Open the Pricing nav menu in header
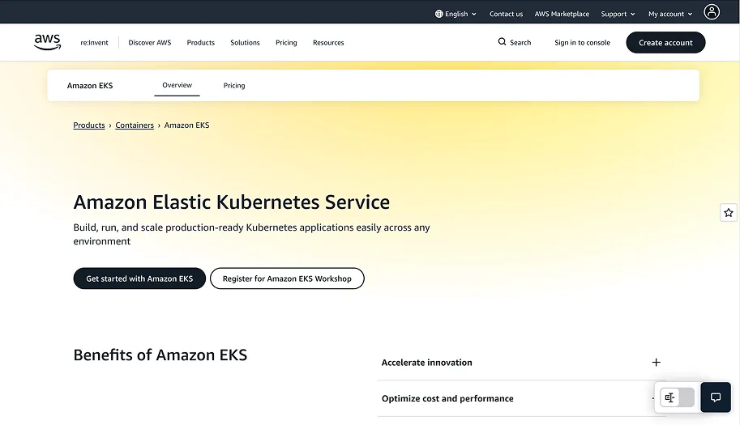Screen dimensions: 740x425 [x=286, y=42]
